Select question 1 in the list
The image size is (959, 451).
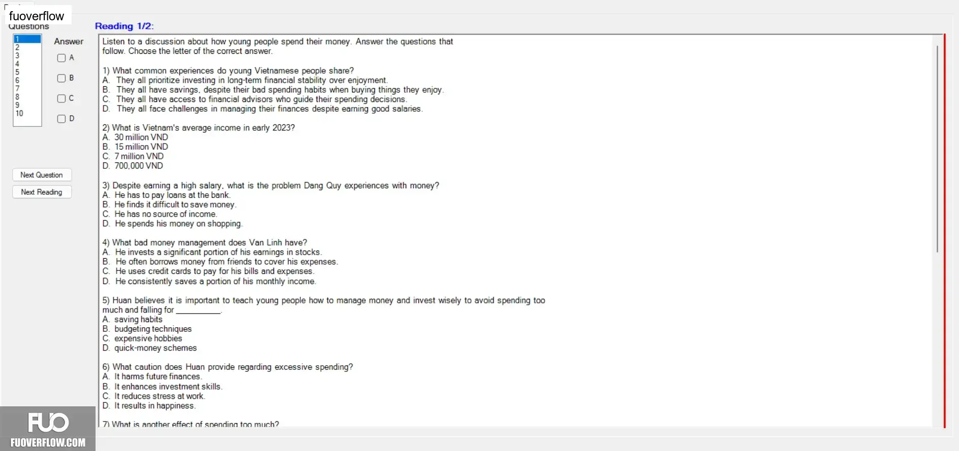point(27,39)
